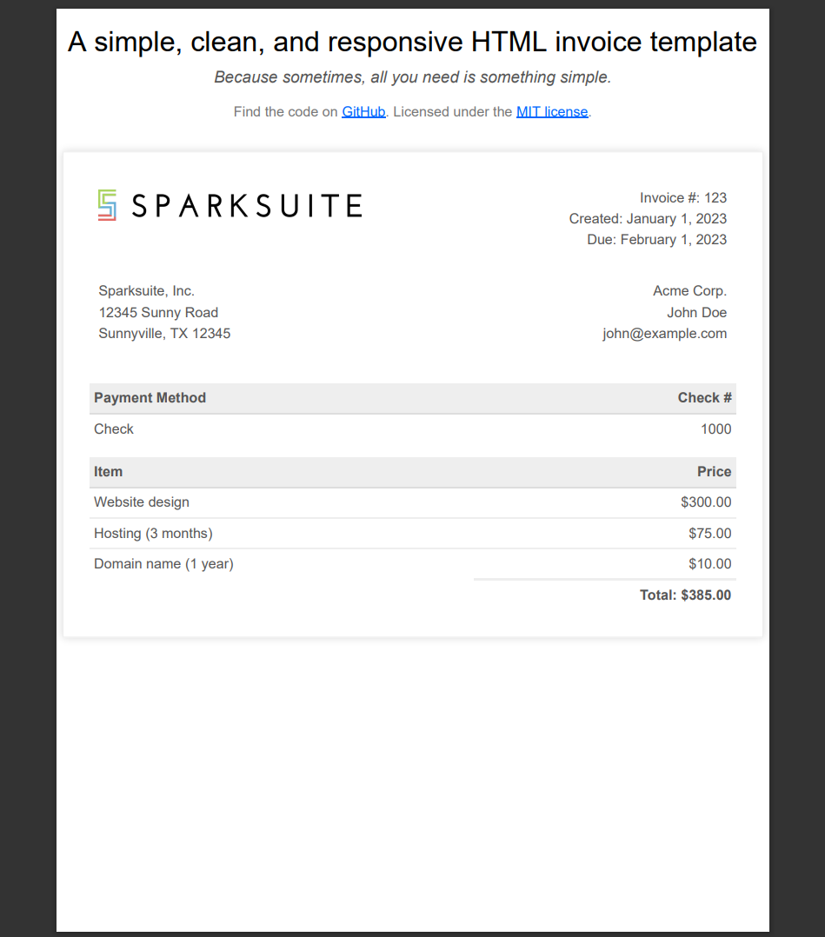Click the page title heading
The image size is (825, 937).
tap(412, 42)
